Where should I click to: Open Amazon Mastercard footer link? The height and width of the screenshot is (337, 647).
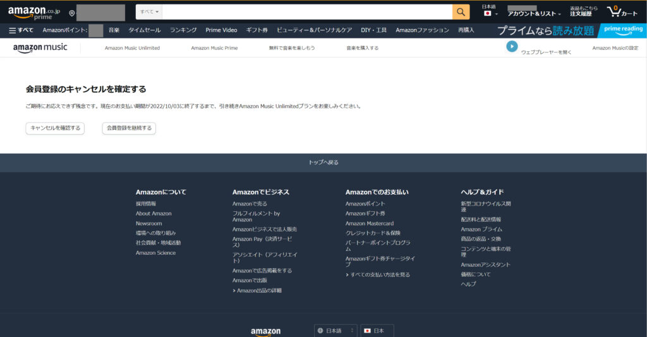pos(369,223)
